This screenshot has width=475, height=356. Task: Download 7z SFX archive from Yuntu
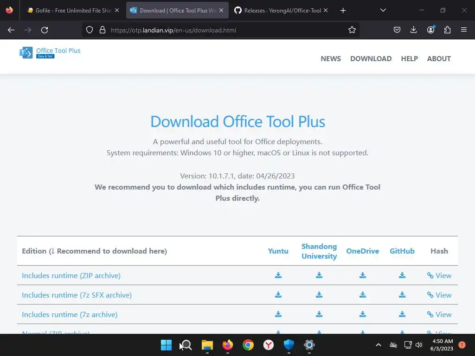point(278,294)
